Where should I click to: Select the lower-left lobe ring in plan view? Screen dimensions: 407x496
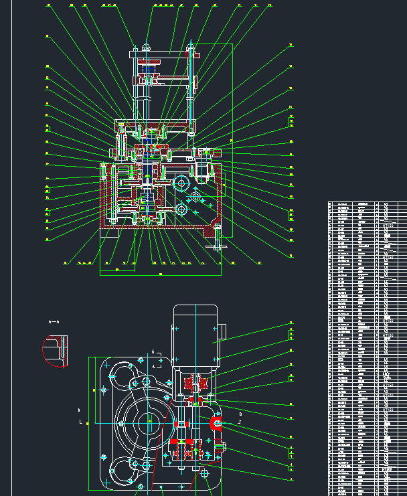coord(123,471)
